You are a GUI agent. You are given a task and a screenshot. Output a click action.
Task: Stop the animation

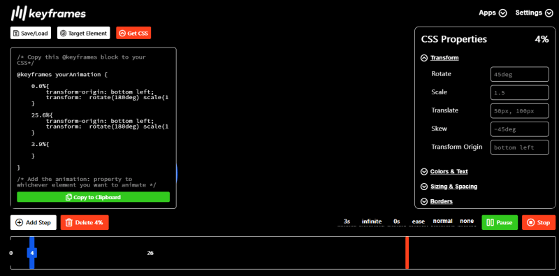tap(539, 222)
